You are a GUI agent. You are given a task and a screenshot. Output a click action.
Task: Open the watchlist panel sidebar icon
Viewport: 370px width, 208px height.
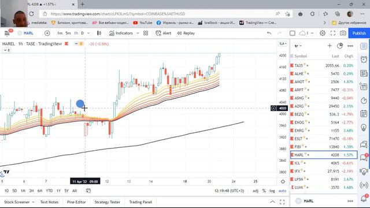coord(364,46)
